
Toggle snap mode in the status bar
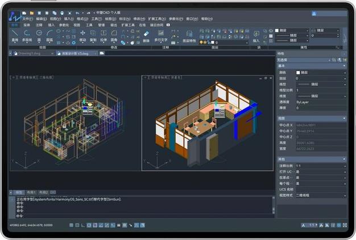[x=71, y=225]
